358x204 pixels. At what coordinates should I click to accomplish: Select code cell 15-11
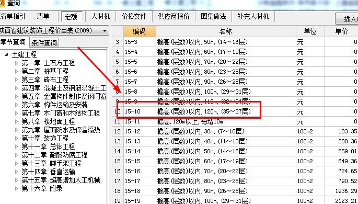tap(140, 121)
